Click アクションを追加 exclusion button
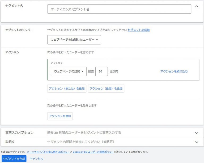Screen dimensions: 204x163 (60, 116)
